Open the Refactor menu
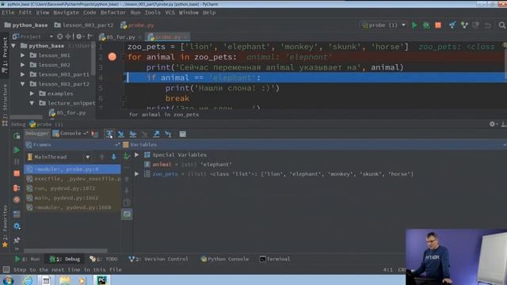The image size is (507, 285). pyautogui.click(x=112, y=13)
